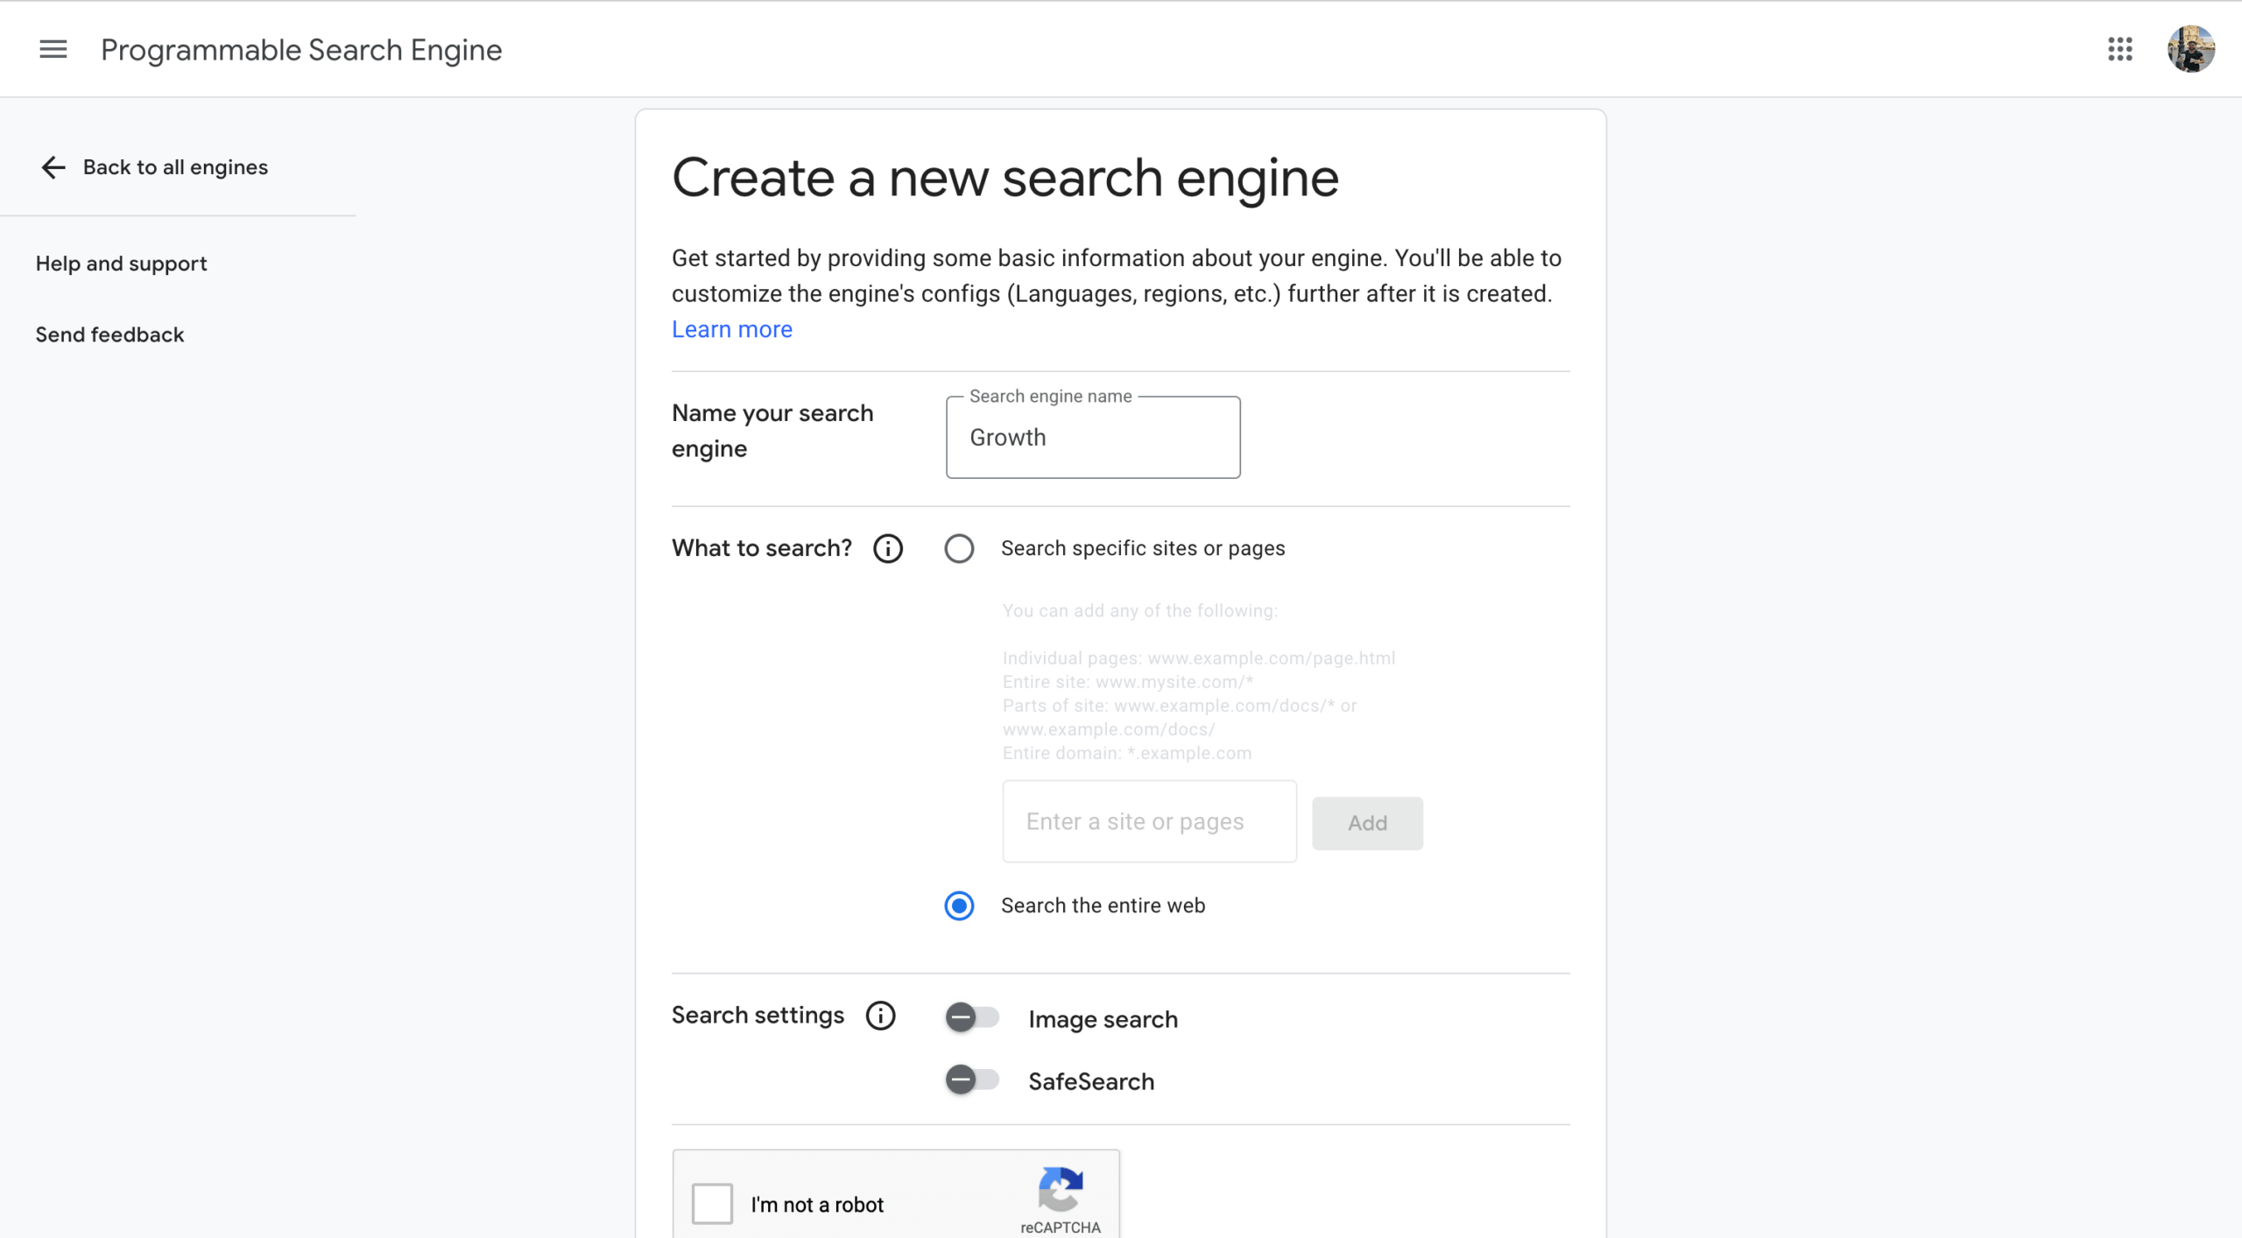The image size is (2242, 1238).
Task: Open Send feedback
Action: tap(109, 334)
